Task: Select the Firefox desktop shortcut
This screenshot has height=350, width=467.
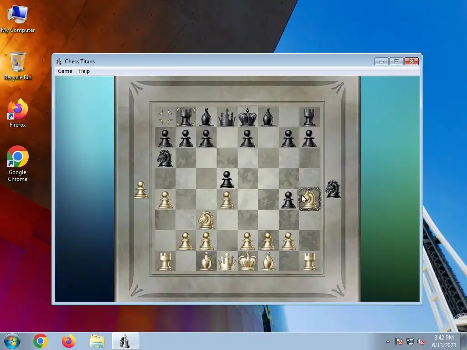Action: pyautogui.click(x=18, y=113)
